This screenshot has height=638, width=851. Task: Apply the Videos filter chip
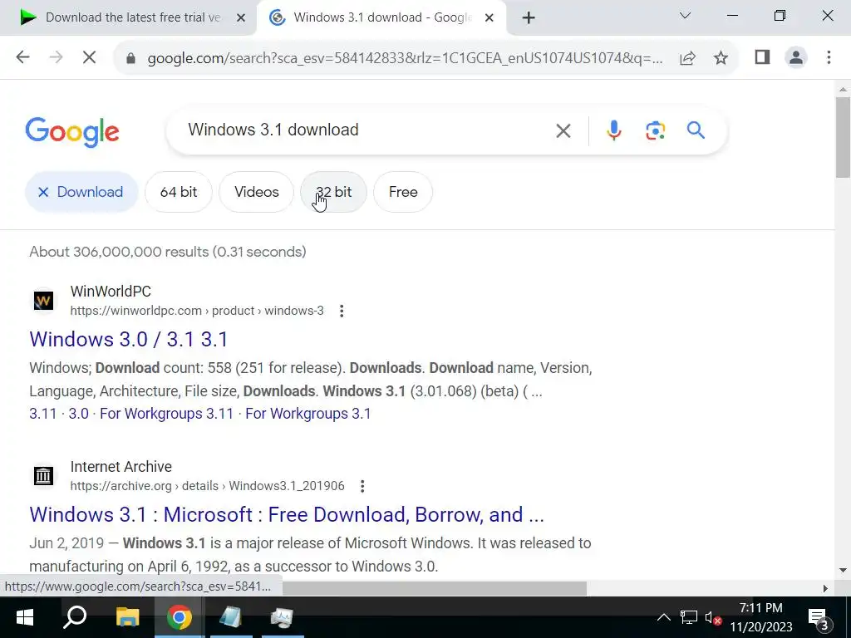257,192
